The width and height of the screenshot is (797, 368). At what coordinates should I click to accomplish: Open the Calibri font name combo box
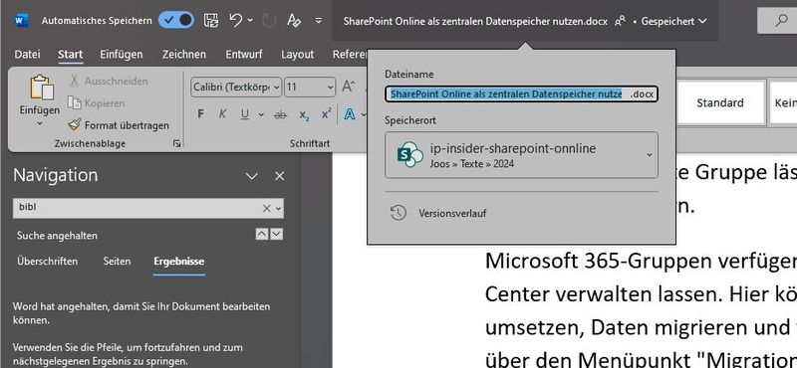tap(236, 88)
